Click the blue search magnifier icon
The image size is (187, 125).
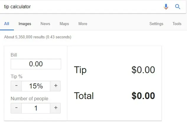point(178,6)
